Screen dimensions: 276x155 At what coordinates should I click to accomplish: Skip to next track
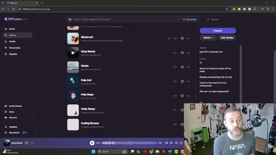pyautogui.click(x=171, y=143)
